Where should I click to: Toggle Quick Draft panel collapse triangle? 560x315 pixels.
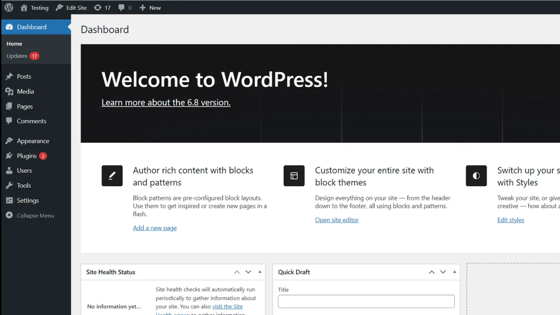click(x=455, y=272)
